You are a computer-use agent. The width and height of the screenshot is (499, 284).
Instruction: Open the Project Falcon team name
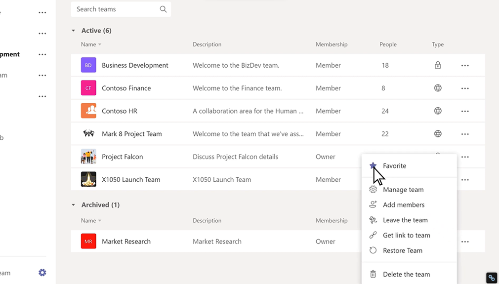(x=122, y=157)
